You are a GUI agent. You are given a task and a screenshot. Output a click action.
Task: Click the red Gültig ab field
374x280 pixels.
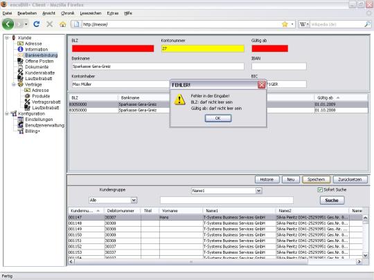[x=270, y=48]
